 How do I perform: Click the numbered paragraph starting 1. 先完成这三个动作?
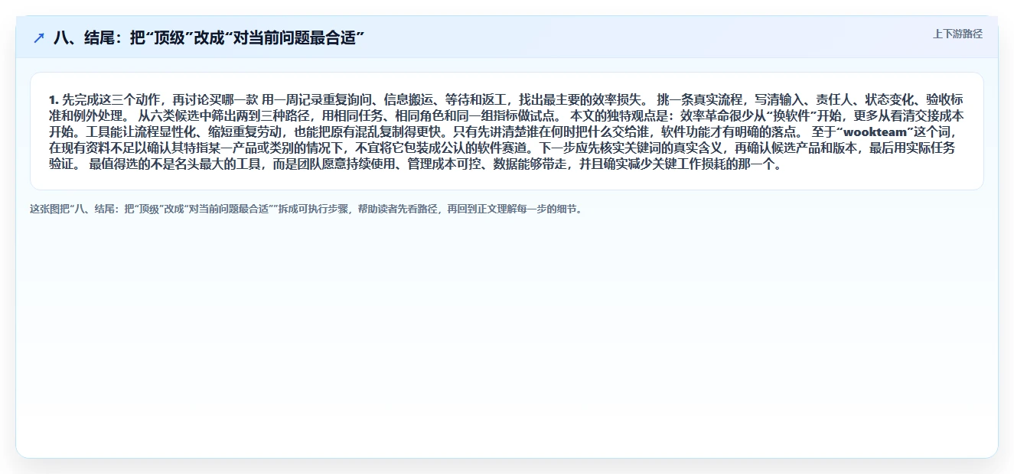click(507, 131)
